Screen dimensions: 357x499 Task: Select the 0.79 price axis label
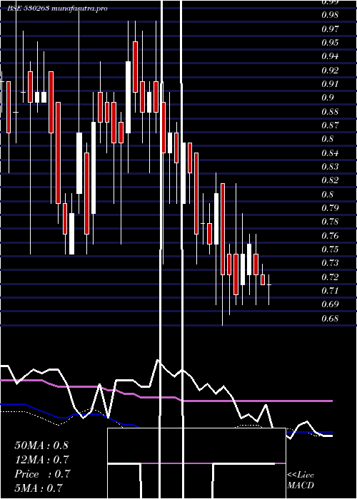tap(330, 208)
